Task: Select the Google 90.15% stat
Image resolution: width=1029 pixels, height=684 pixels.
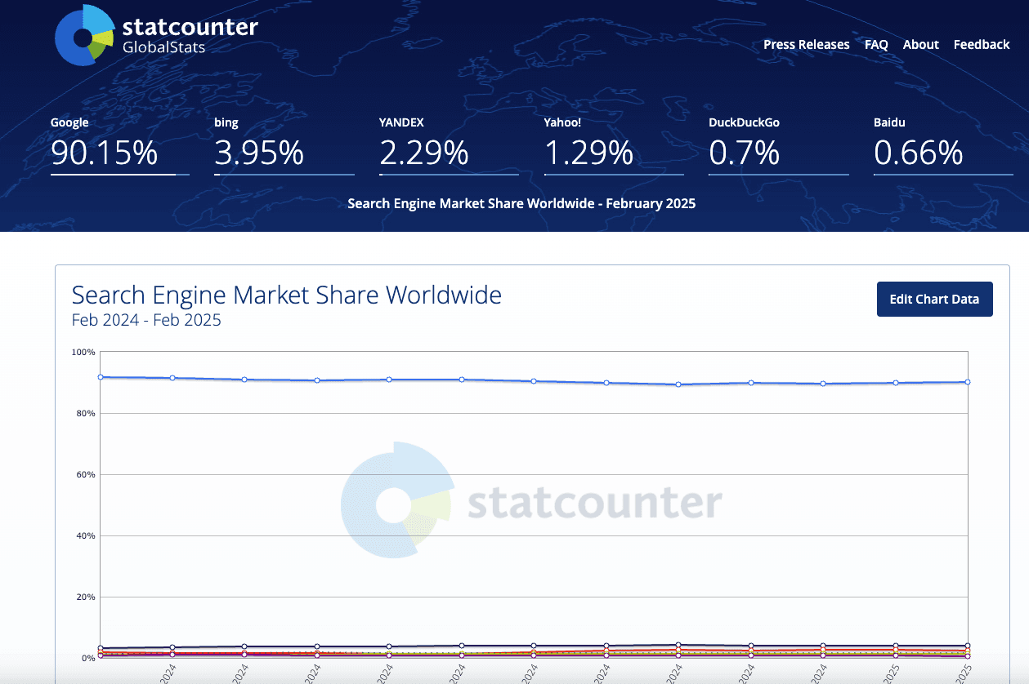Action: [x=105, y=153]
